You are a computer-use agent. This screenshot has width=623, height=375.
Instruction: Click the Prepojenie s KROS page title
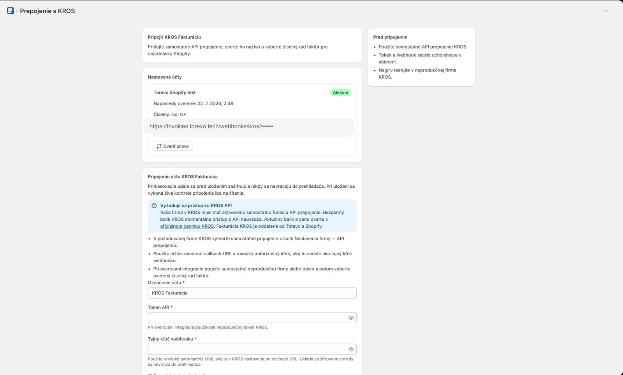[48, 11]
